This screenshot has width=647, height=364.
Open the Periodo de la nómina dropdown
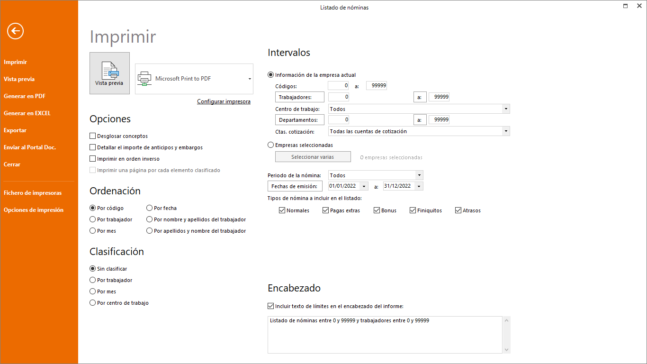[x=419, y=175]
